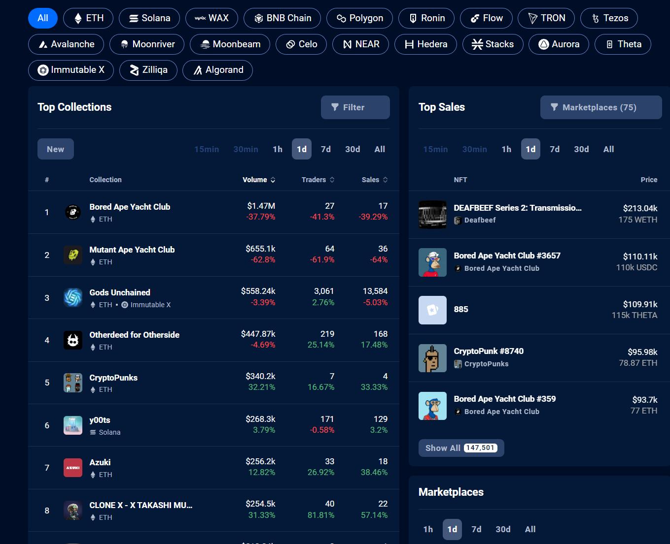Open Gods Unchained collection link
The height and width of the screenshot is (544, 670).
[x=120, y=292]
